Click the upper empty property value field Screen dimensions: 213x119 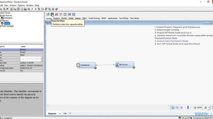(x=31, y=58)
